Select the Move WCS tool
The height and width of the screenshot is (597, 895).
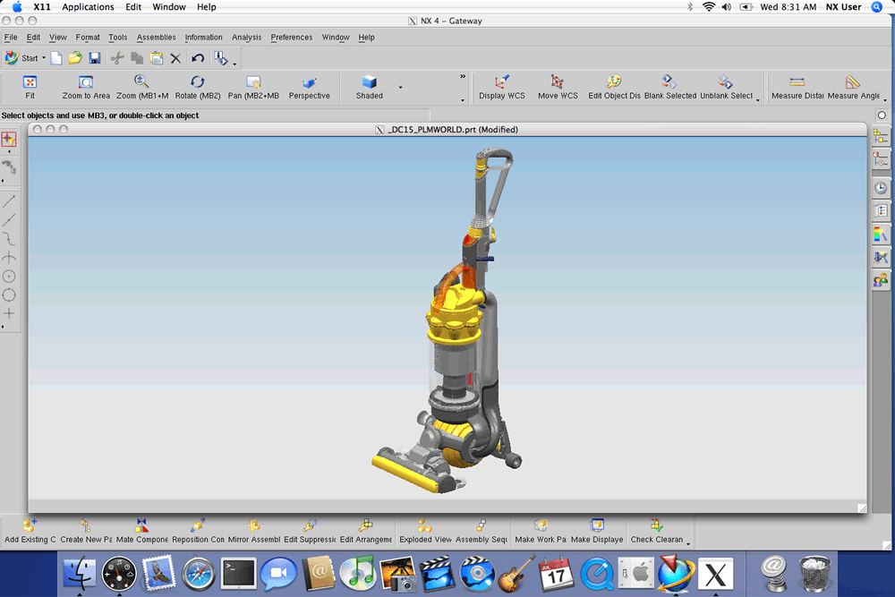pos(557,82)
